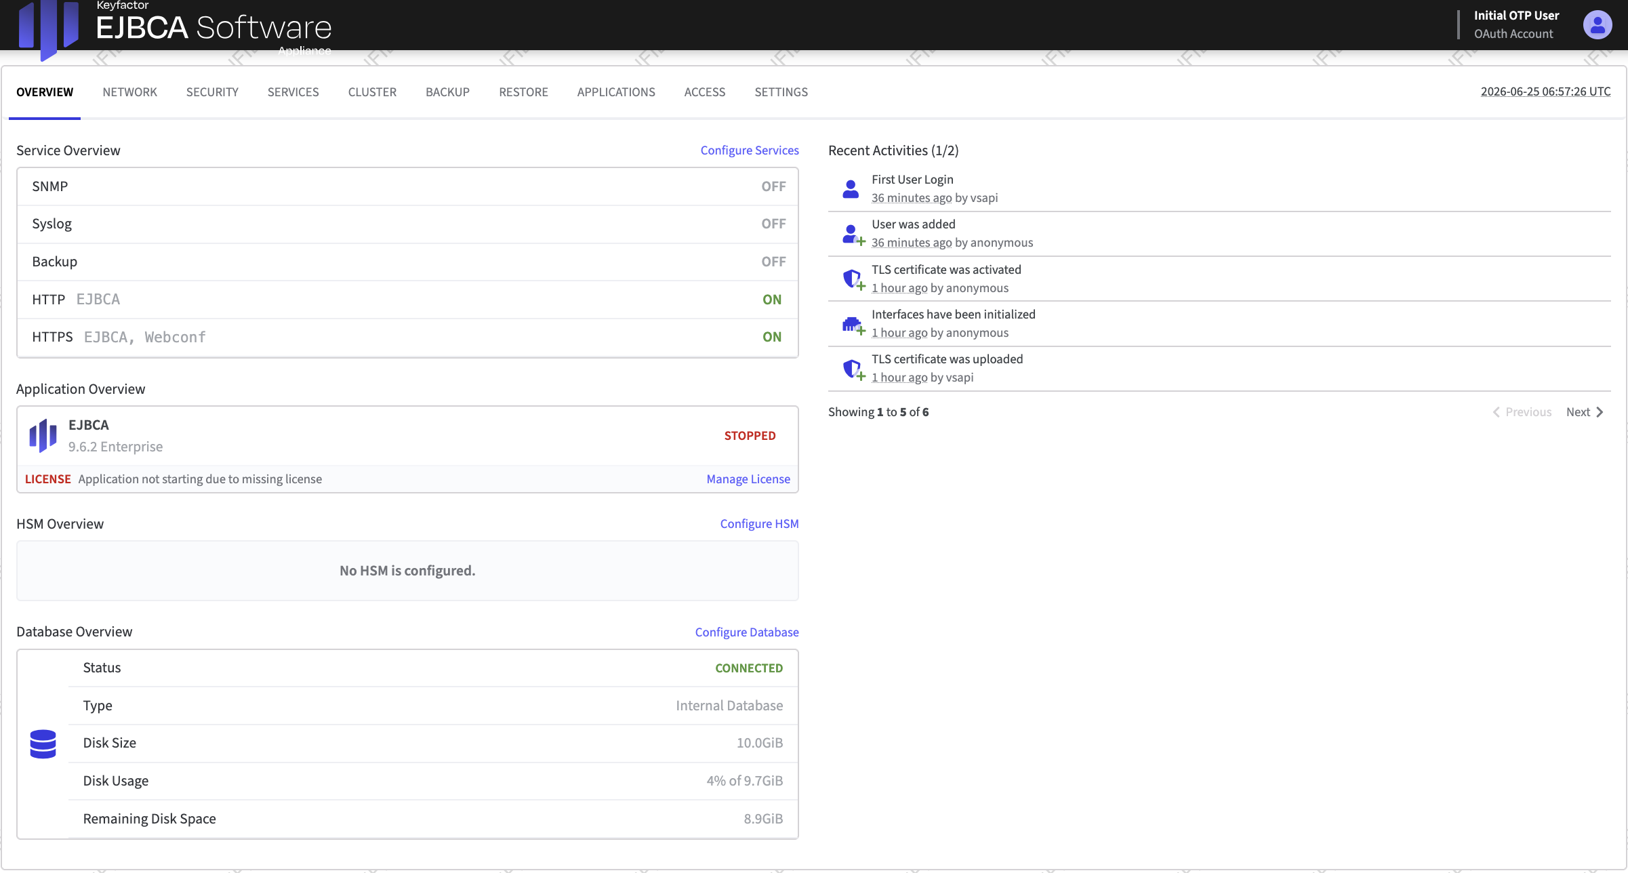This screenshot has height=873, width=1628.
Task: Click the SNMP OFF status
Action: 773,186
